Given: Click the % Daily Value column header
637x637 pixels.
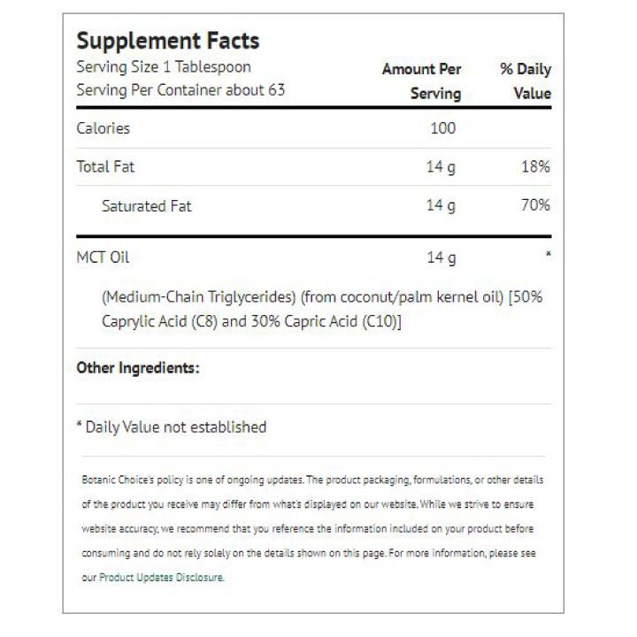Looking at the screenshot, I should 526,81.
